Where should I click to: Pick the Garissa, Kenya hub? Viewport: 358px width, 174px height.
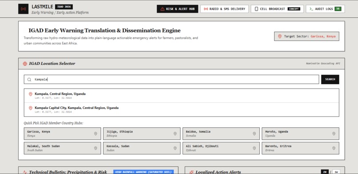coord(62,134)
